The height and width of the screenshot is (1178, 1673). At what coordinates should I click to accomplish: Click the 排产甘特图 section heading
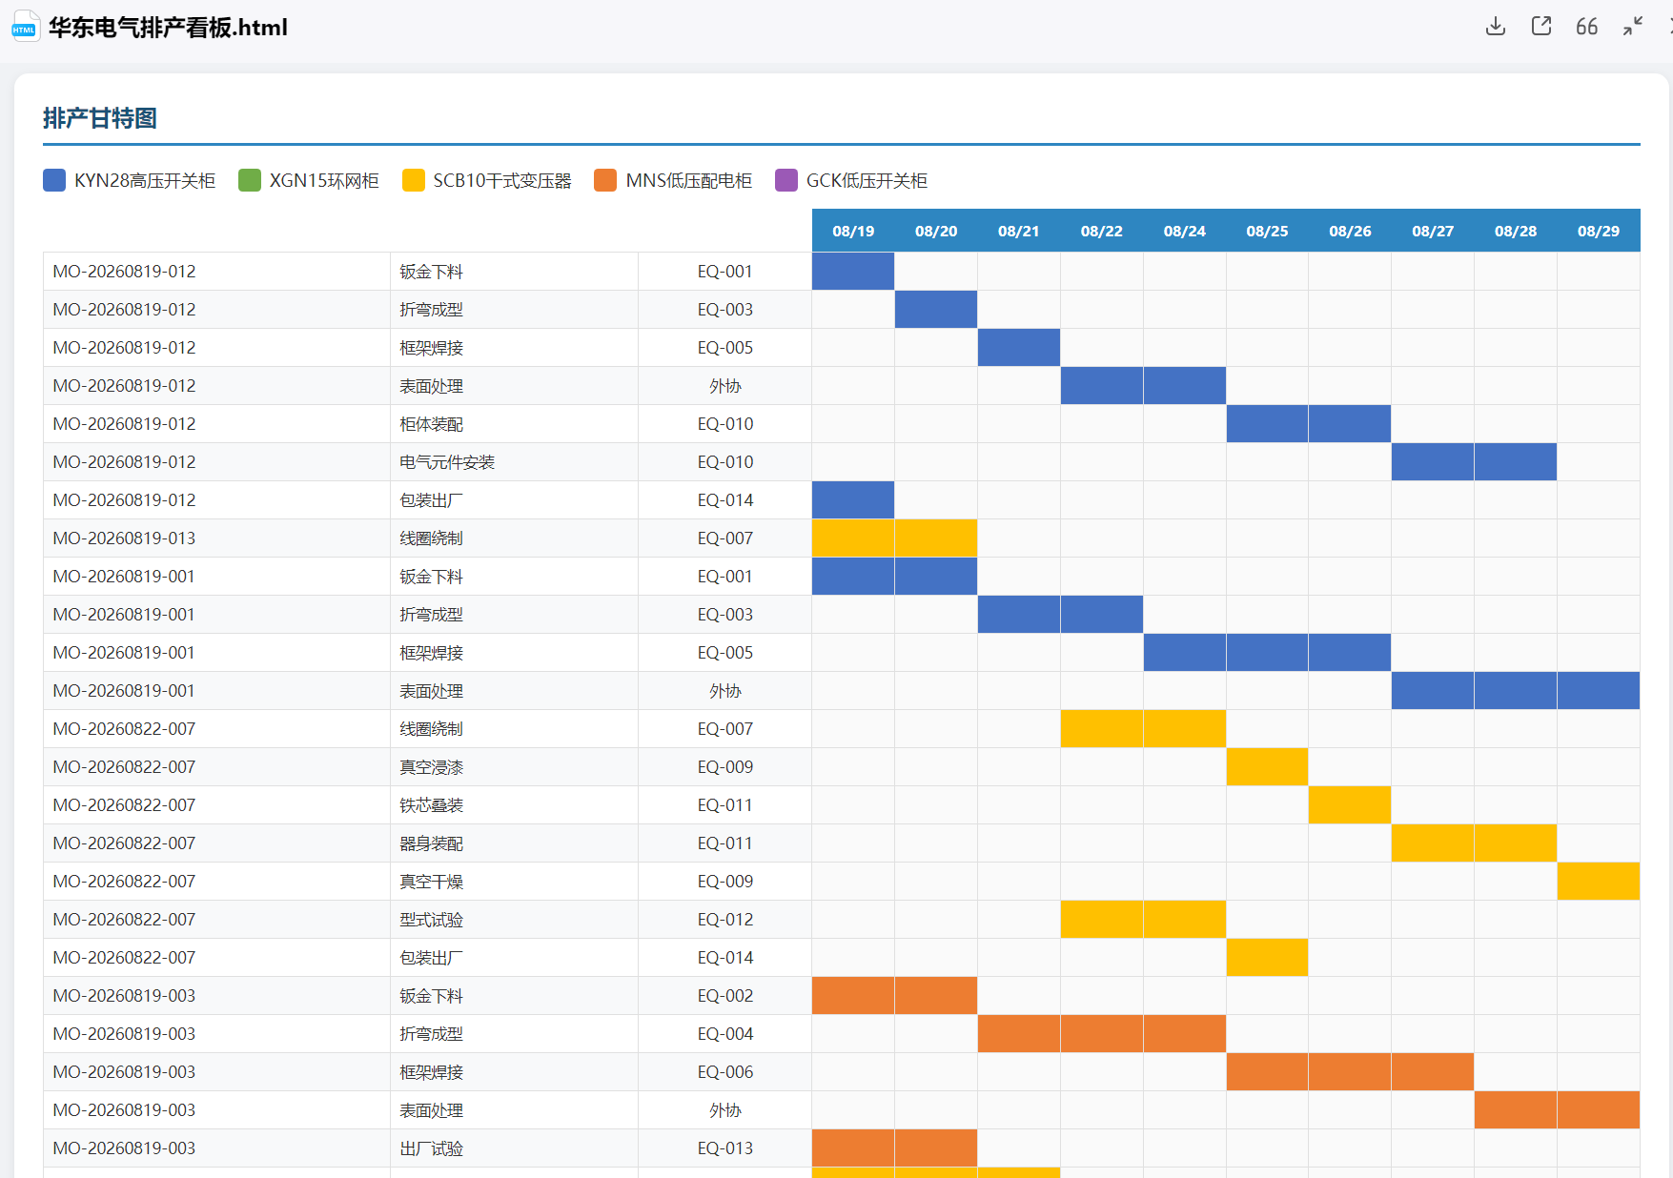pos(100,118)
